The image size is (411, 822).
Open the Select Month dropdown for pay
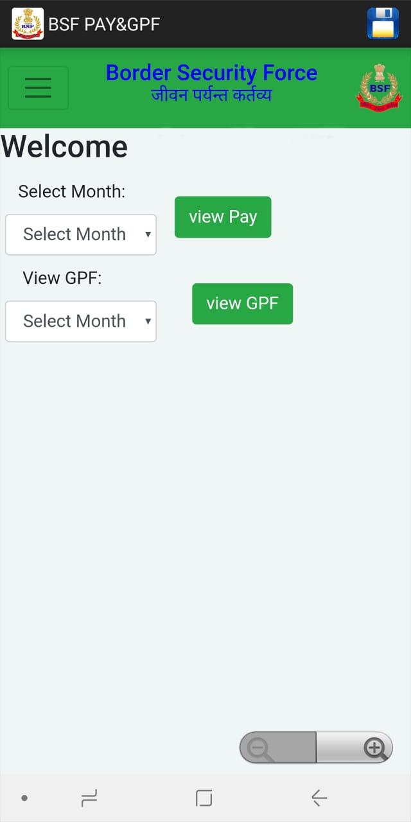[x=81, y=234]
